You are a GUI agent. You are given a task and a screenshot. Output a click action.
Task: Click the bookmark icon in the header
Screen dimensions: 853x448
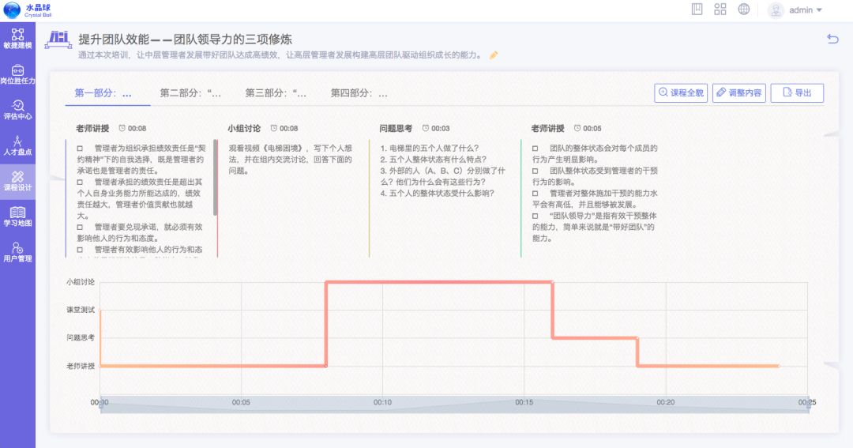point(697,9)
